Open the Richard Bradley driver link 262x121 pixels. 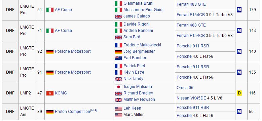coord(138,93)
